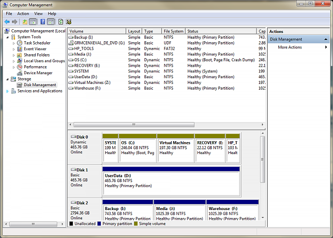
Task: Select the Virtual Machines (Z:) volume row
Action: 166,83
